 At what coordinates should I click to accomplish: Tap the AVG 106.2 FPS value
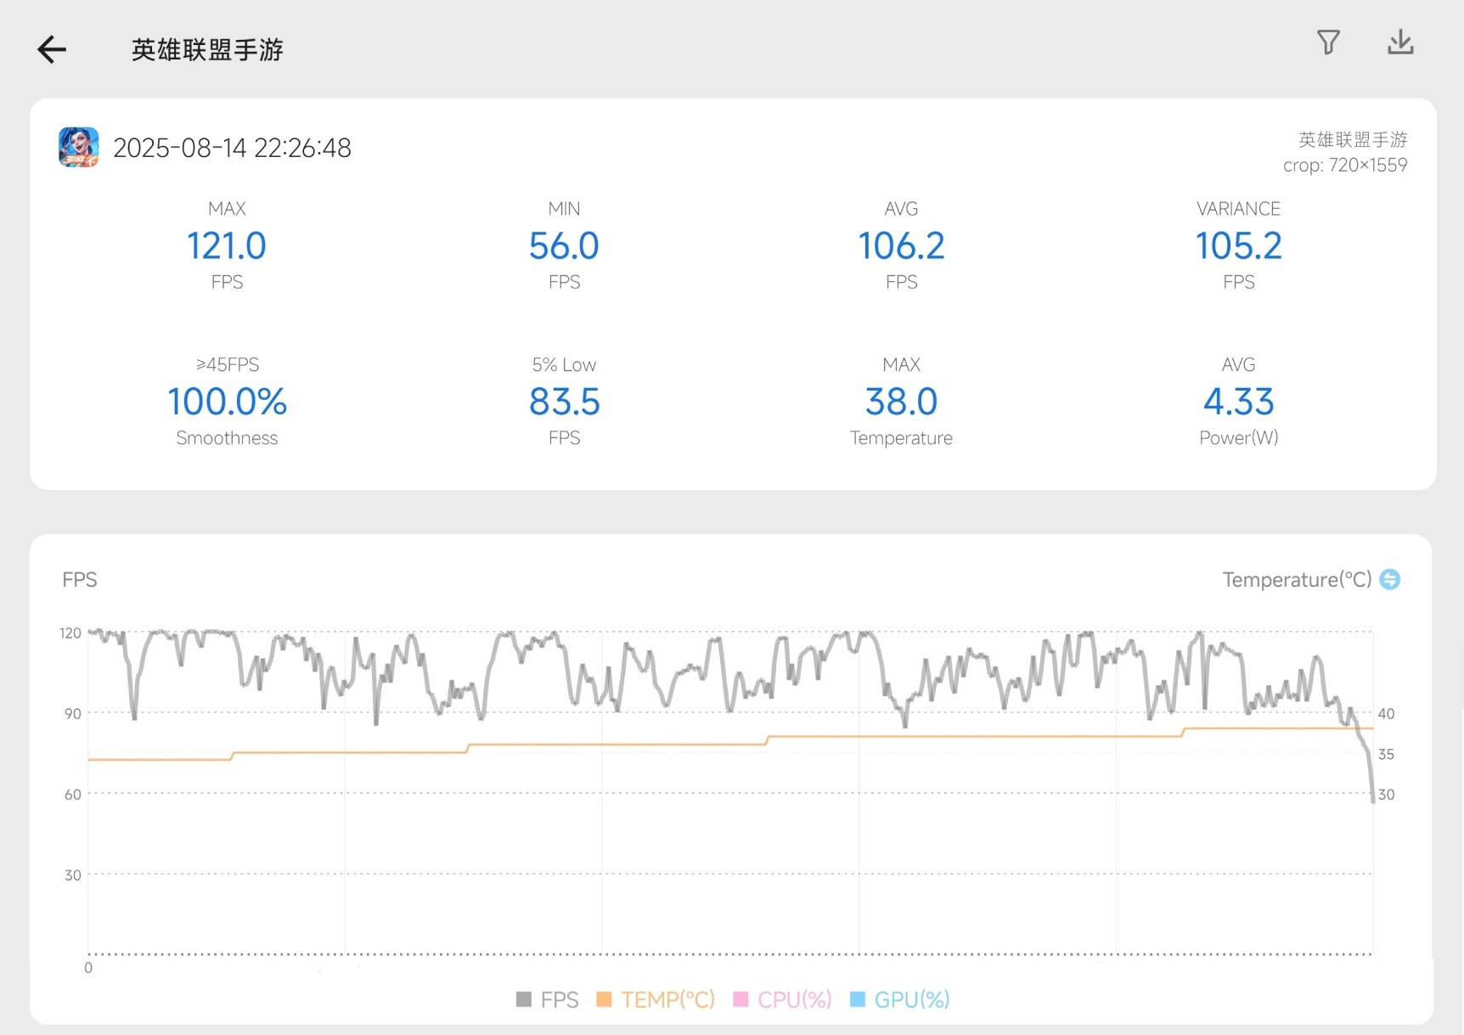click(901, 246)
